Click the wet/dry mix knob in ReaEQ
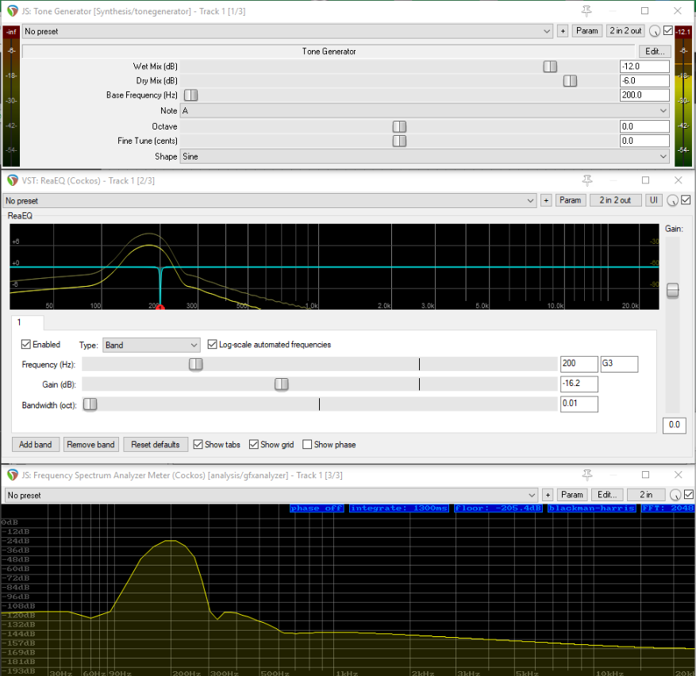This screenshot has height=676, width=696. (673, 200)
